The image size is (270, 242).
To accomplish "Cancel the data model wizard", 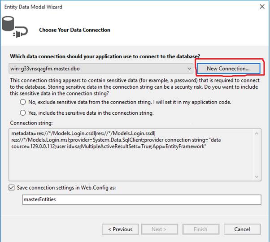I will (242, 229).
